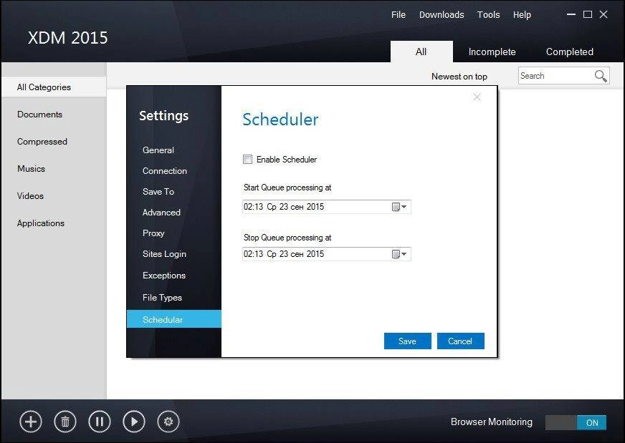Open the File menu
625x443 pixels.
399,15
